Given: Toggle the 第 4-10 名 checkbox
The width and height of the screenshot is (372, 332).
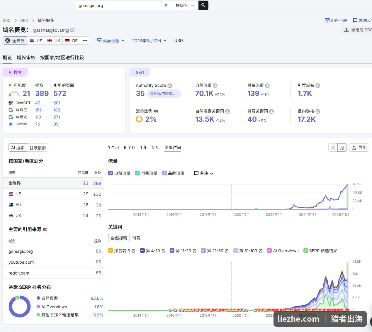Looking at the screenshot, I should 142,250.
